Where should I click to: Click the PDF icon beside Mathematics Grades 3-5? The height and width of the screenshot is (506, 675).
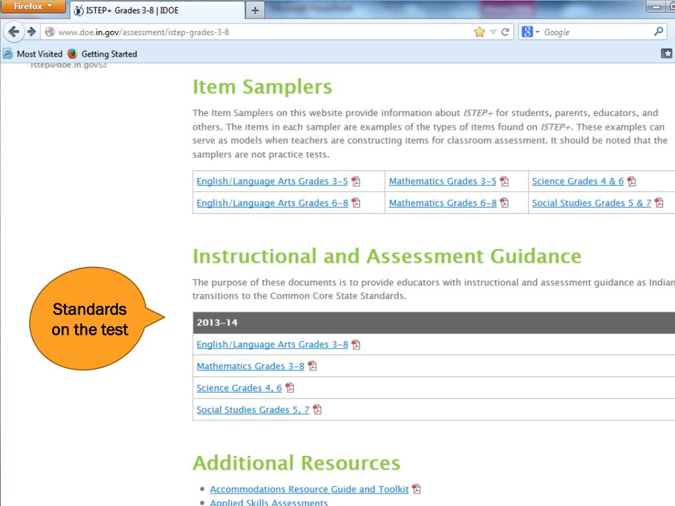[x=504, y=181]
